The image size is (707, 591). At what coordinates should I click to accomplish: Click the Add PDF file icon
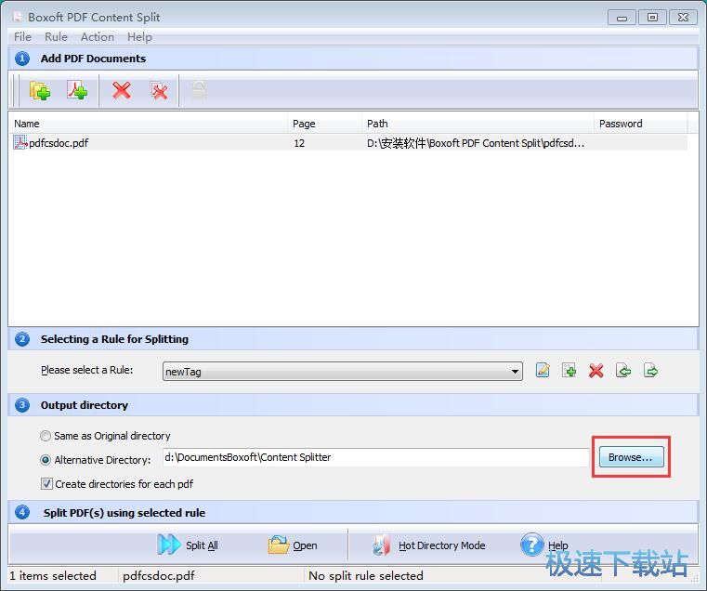point(77,90)
